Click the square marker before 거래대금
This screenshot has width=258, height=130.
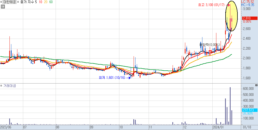tap(1, 86)
